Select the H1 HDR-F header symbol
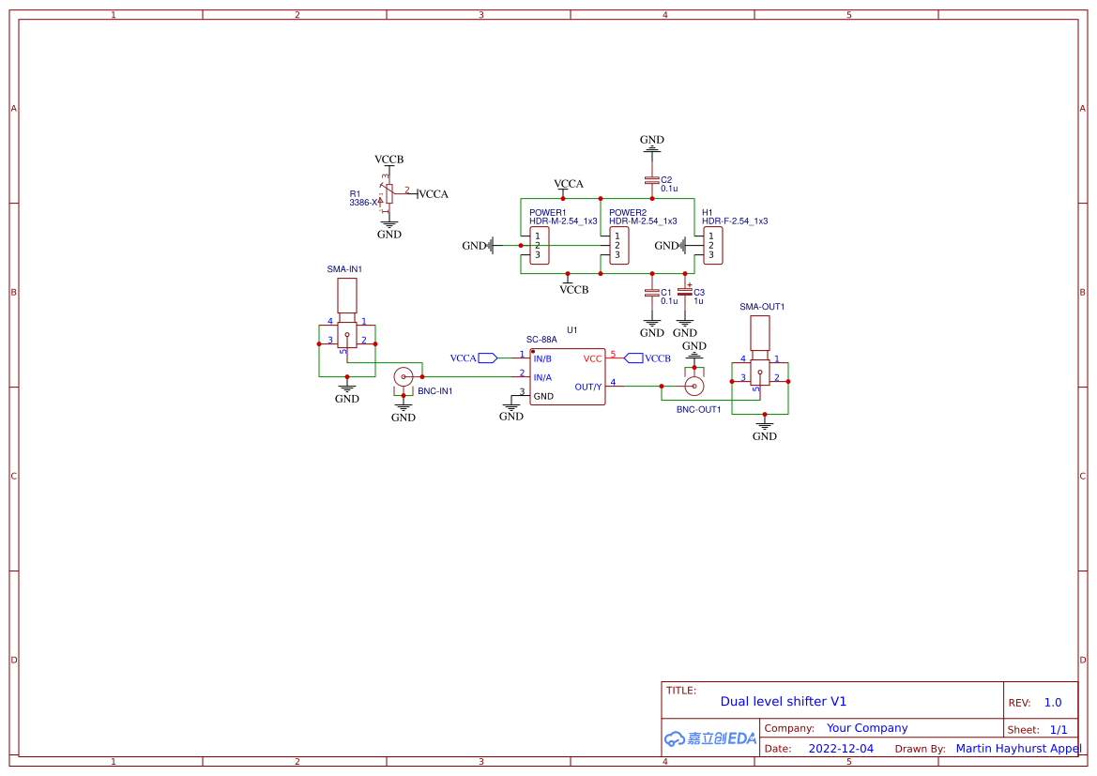This screenshot has height=776, width=1097. pos(713,245)
